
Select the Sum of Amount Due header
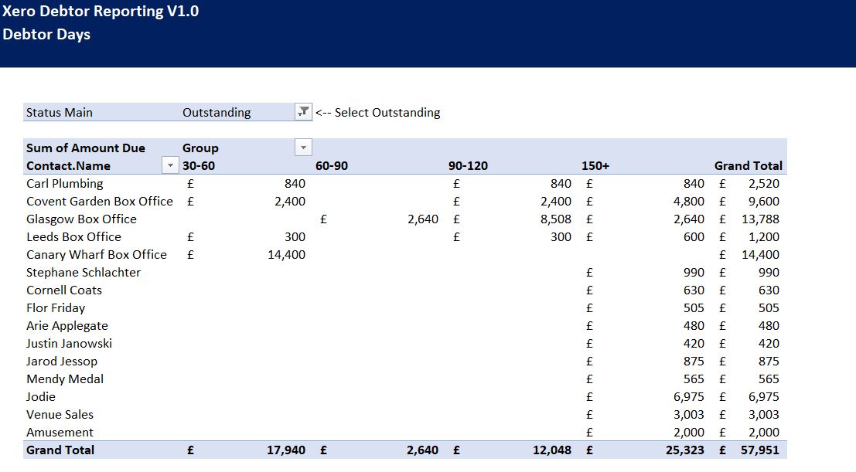86,148
